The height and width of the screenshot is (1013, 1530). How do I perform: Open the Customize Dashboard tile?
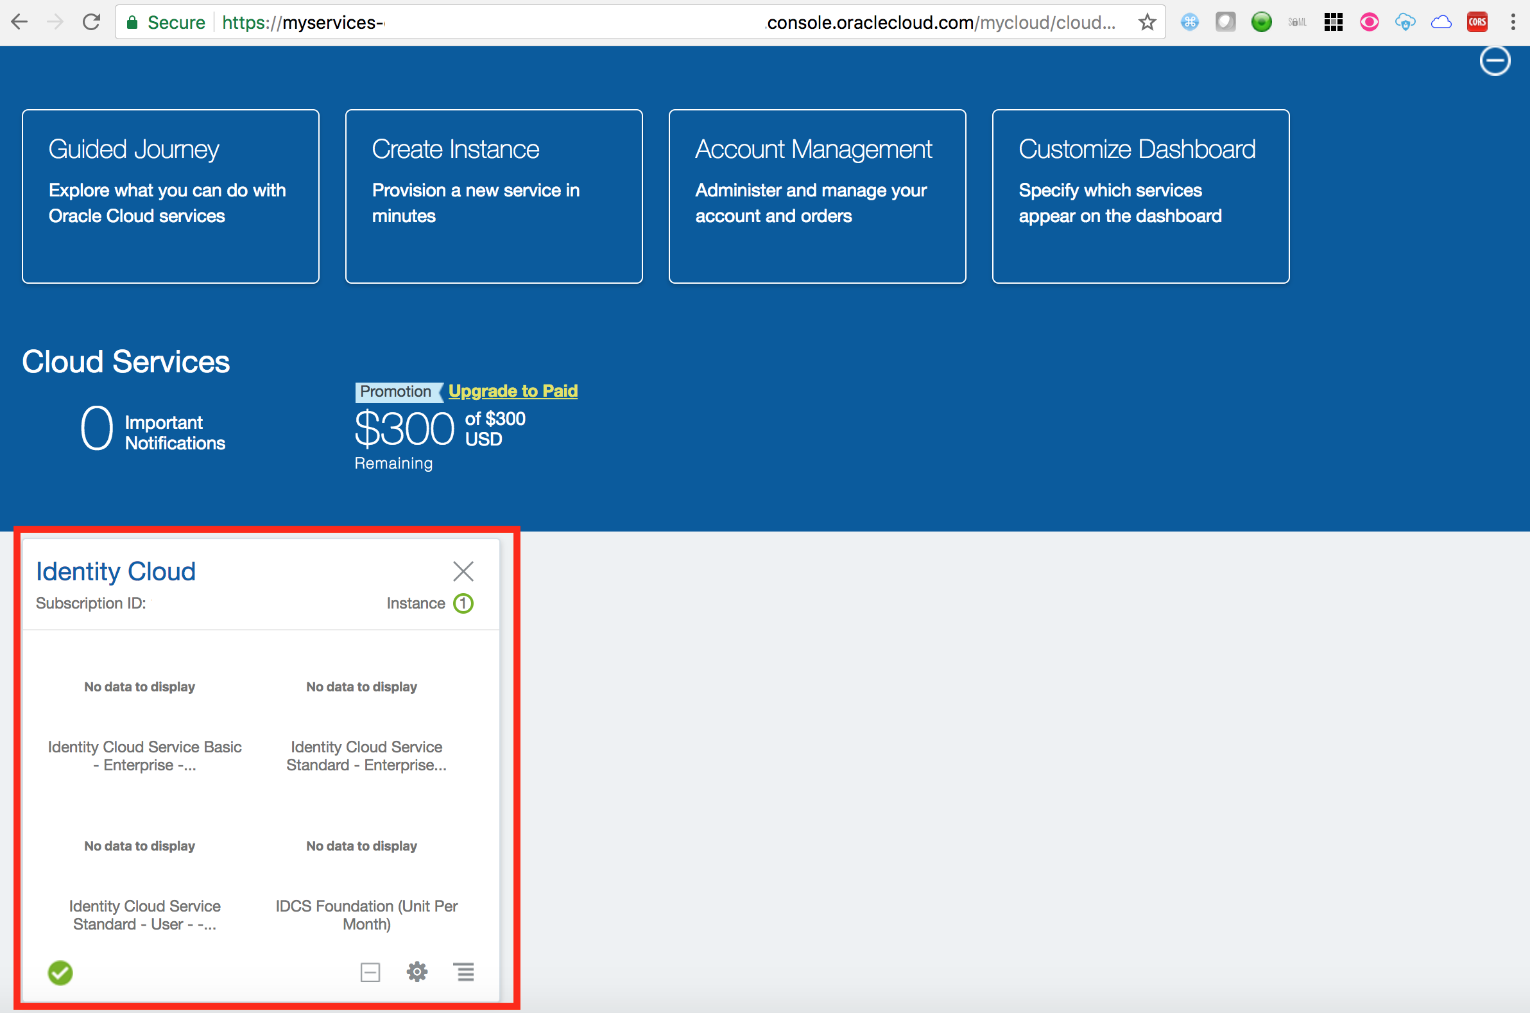pyautogui.click(x=1140, y=196)
